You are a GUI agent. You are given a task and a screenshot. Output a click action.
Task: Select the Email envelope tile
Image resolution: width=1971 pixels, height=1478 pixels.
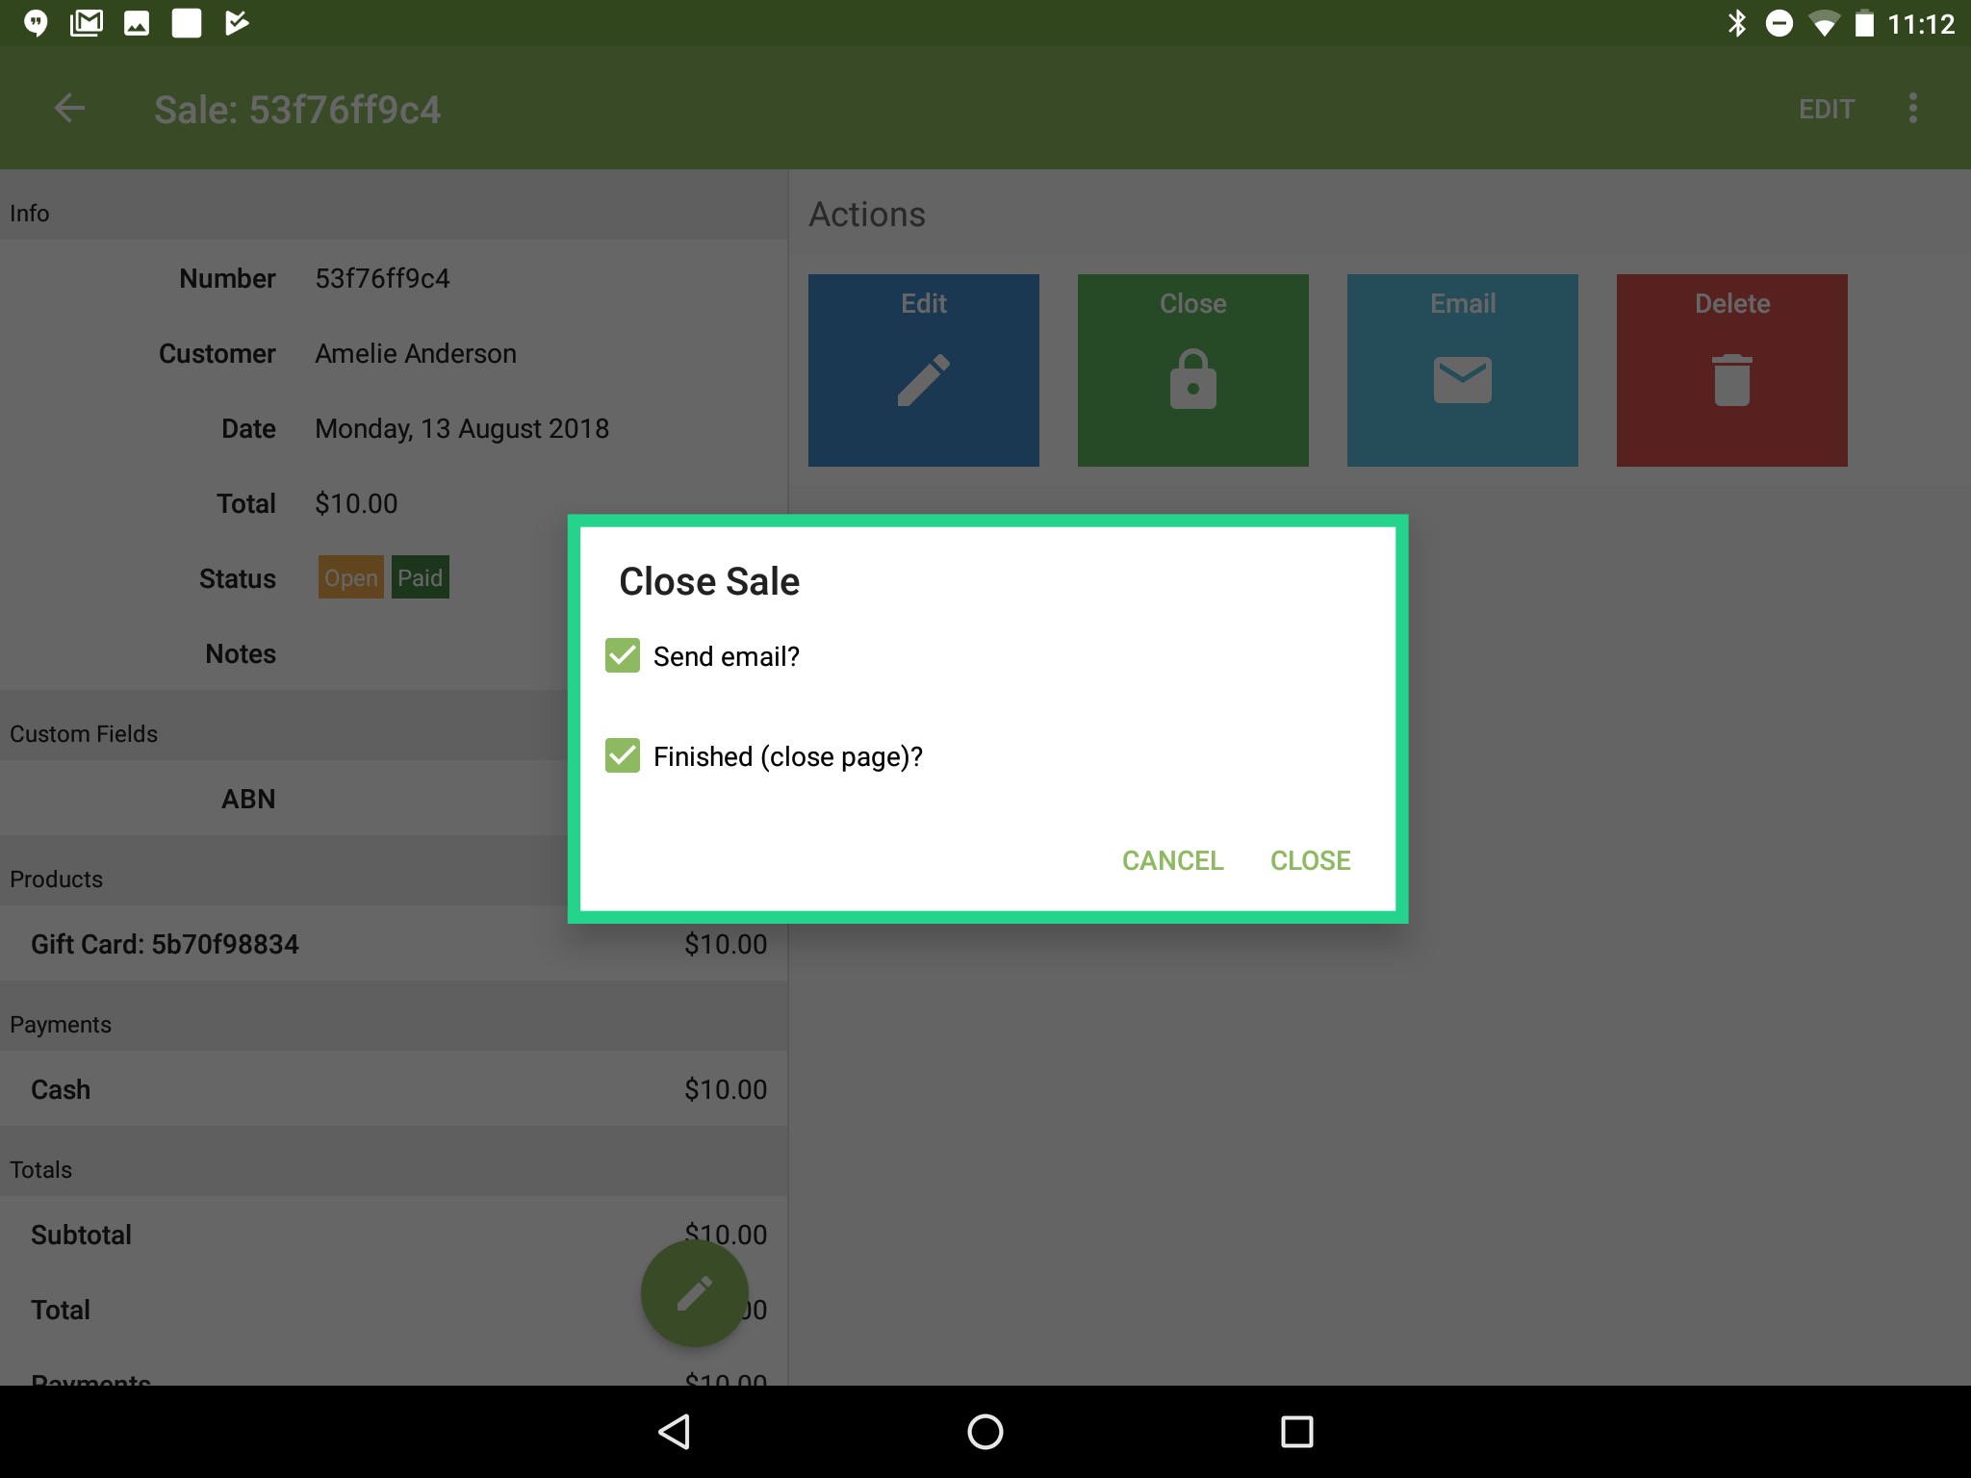click(x=1463, y=370)
